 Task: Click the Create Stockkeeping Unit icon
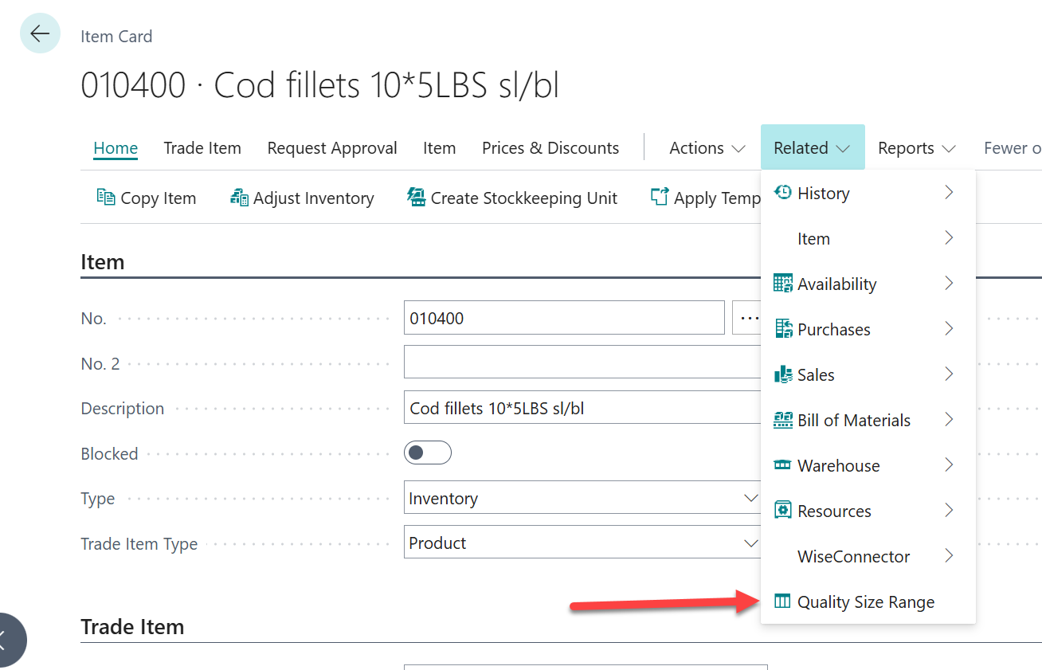pyautogui.click(x=416, y=198)
